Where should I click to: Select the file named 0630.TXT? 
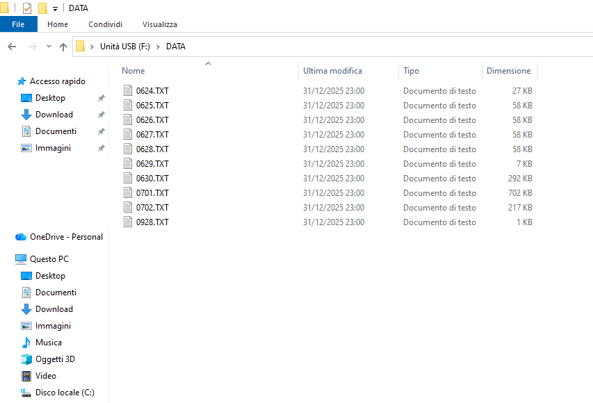coord(152,178)
